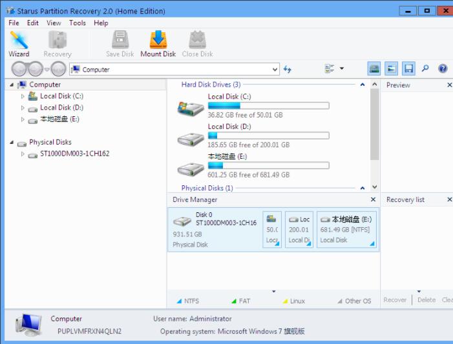Select the 681.49 GB NTFS partition block
Image resolution: width=453 pixels, height=344 pixels.
[x=346, y=229]
